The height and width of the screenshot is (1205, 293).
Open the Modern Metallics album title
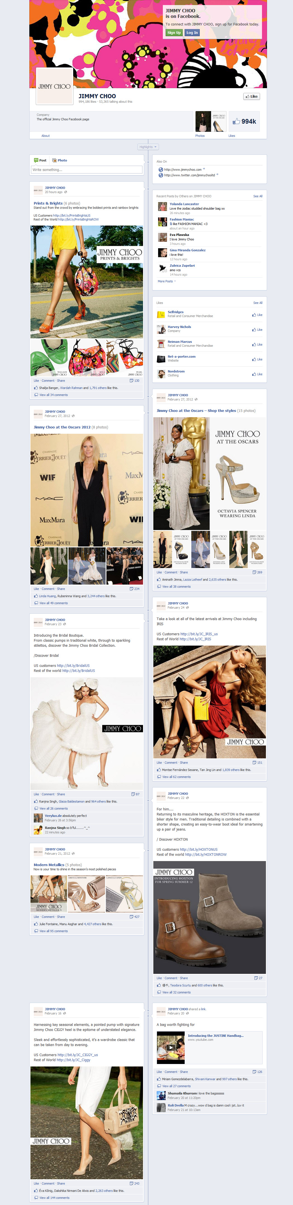click(49, 864)
